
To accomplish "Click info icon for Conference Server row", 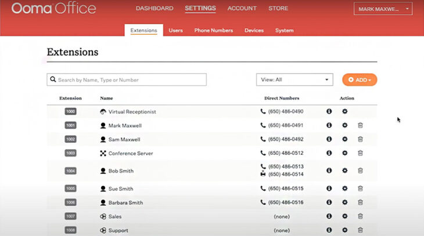I will (x=329, y=153).
